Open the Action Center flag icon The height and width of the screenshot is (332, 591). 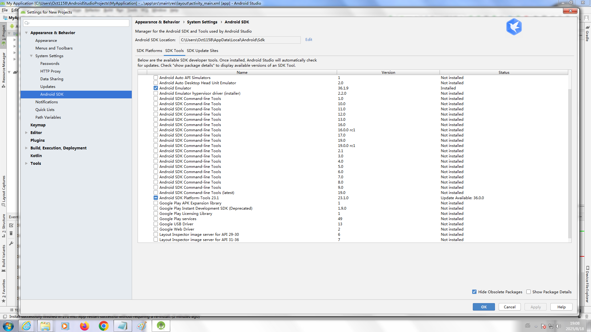544,326
